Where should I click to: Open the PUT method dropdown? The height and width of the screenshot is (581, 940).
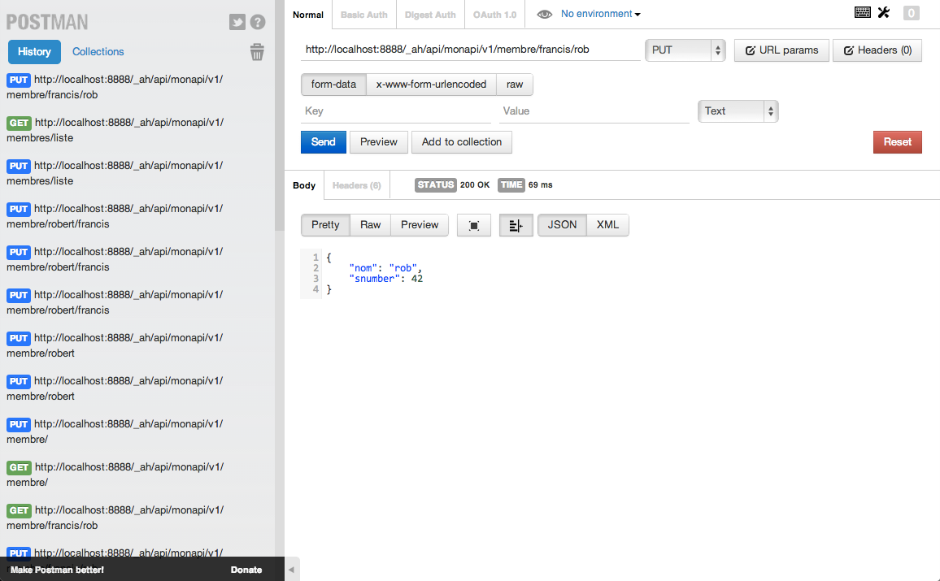point(684,50)
